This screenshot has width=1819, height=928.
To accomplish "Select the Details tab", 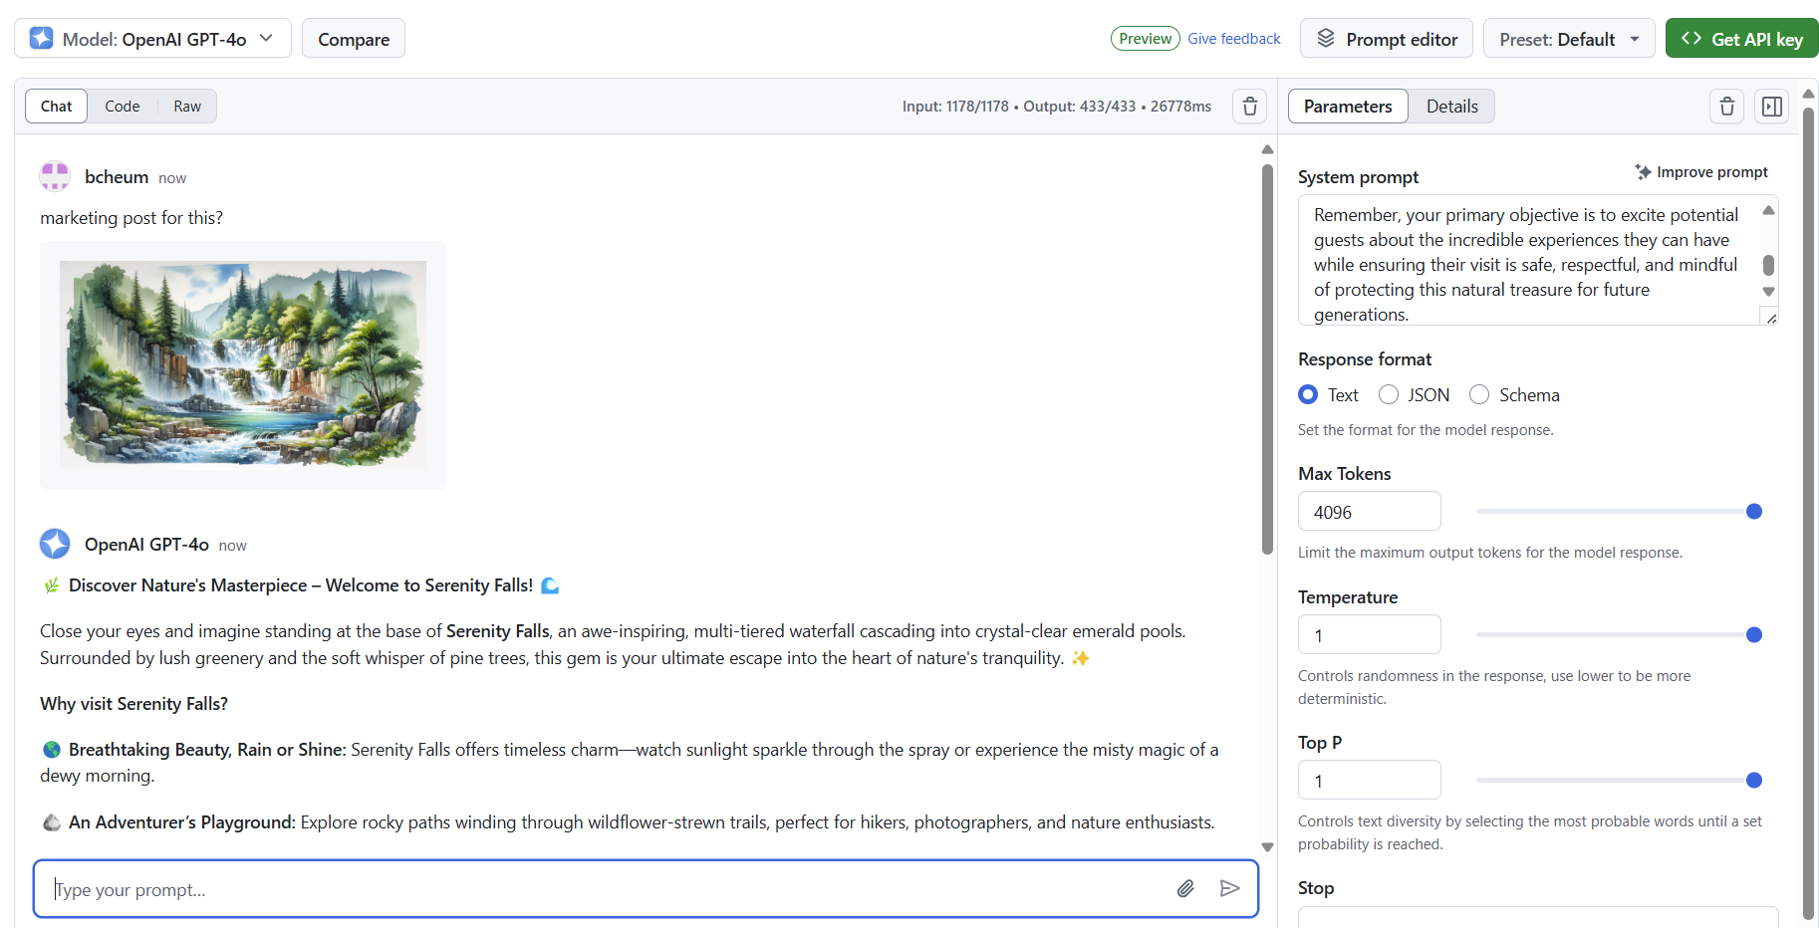I will pyautogui.click(x=1451, y=107).
